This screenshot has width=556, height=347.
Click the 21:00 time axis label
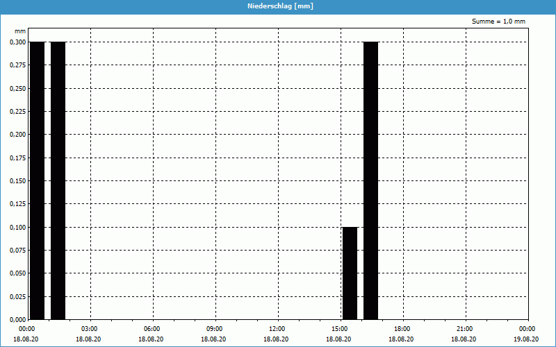click(464, 329)
